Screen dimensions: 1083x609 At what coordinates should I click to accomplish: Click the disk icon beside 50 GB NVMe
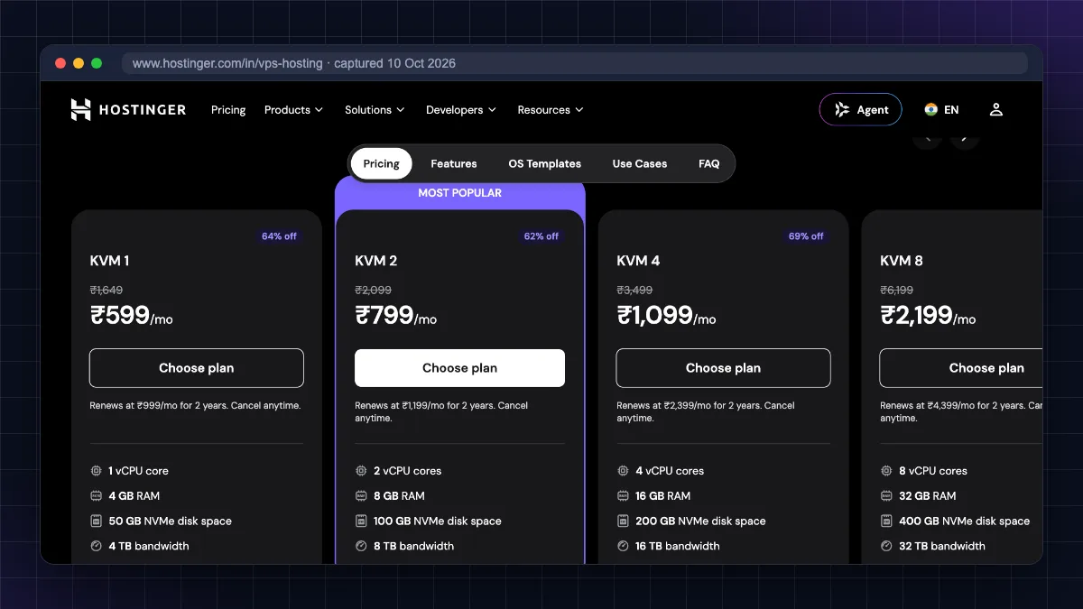point(97,521)
